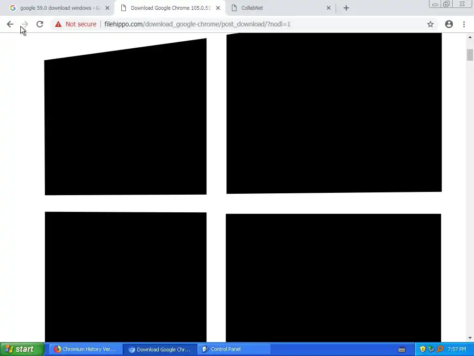Bookmark this page with the star icon
The width and height of the screenshot is (474, 356).
[430, 24]
